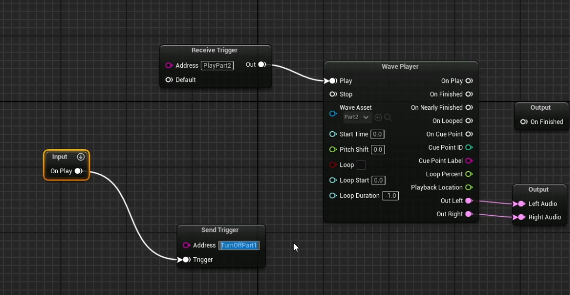Click the Output node On Finished pin
The width and height of the screenshot is (570, 295).
pyautogui.click(x=524, y=122)
